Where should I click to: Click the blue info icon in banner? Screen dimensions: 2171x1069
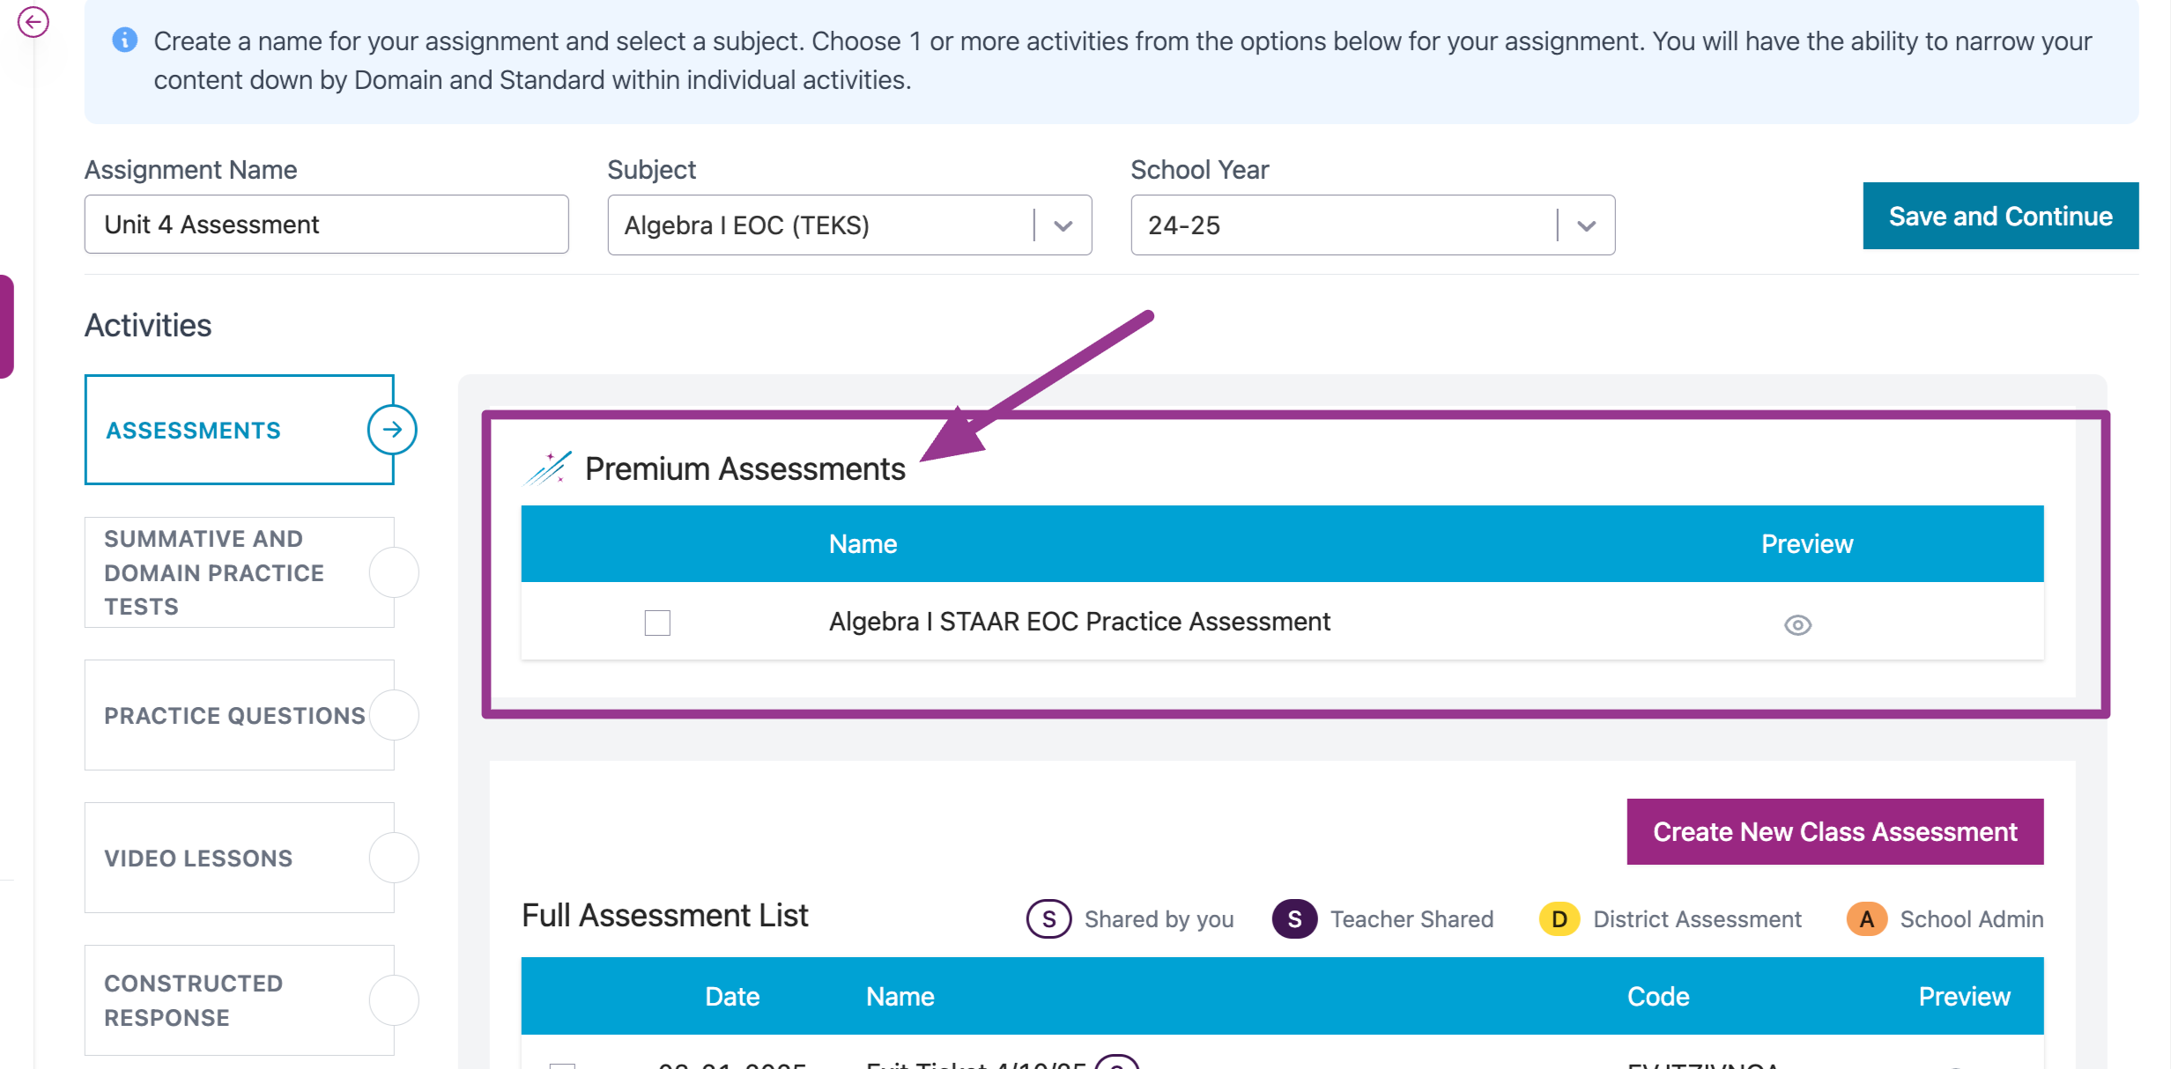click(125, 41)
